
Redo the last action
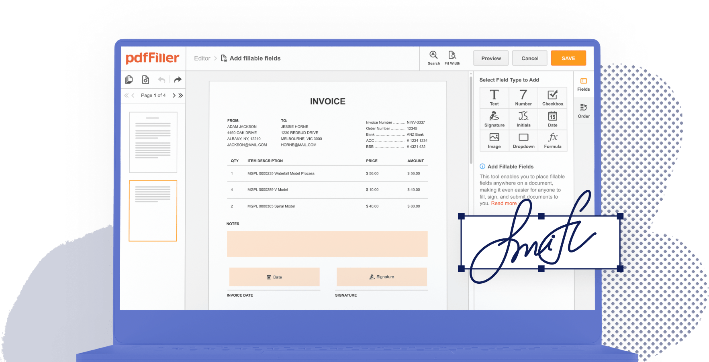tap(178, 79)
